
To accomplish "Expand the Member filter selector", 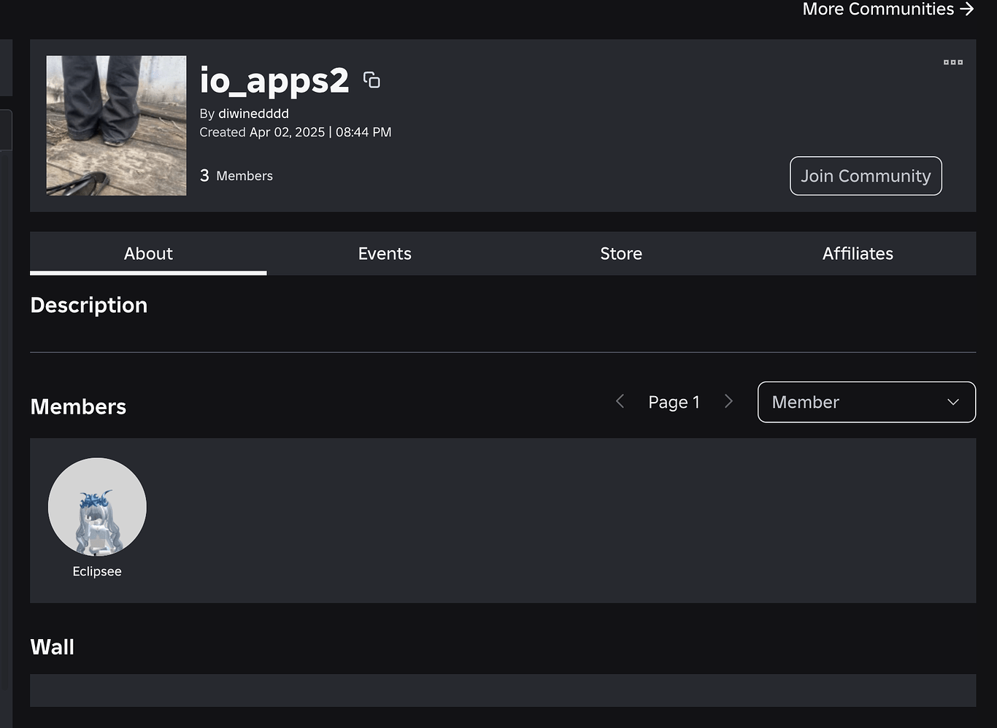I will (866, 402).
